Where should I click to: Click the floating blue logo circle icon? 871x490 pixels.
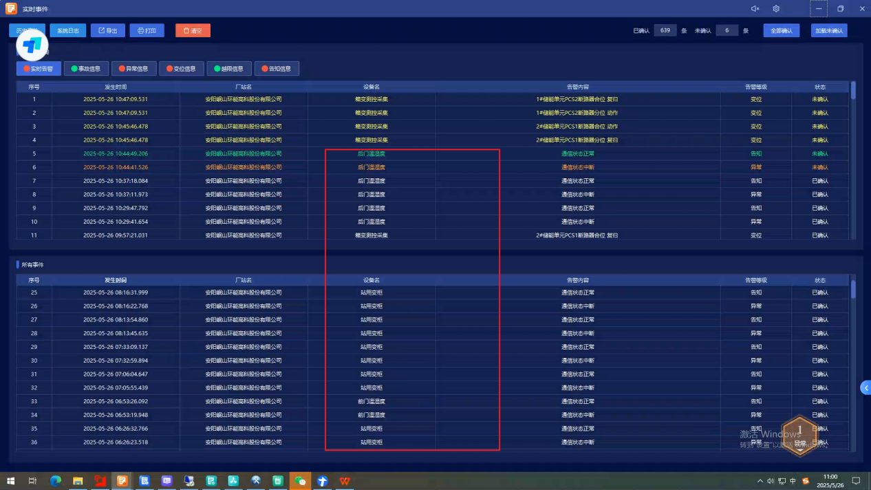click(32, 45)
